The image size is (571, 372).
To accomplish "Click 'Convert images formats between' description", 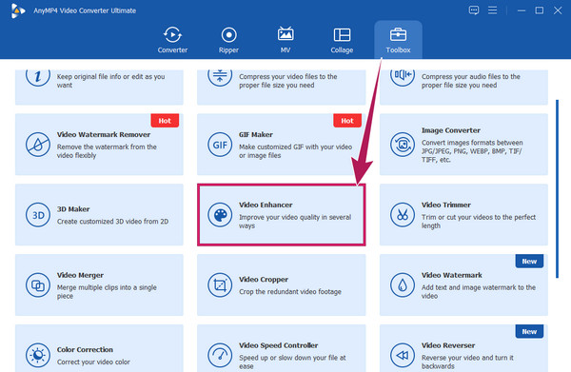I will tap(472, 151).
